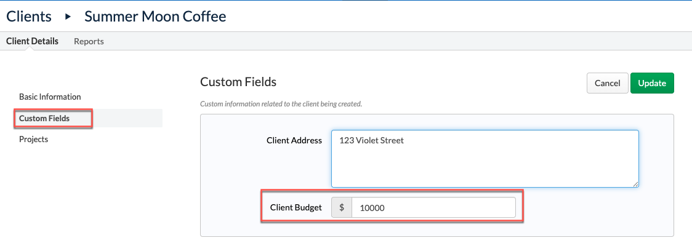692x243 pixels.
Task: Switch to the Client Details tab
Action: tap(32, 41)
